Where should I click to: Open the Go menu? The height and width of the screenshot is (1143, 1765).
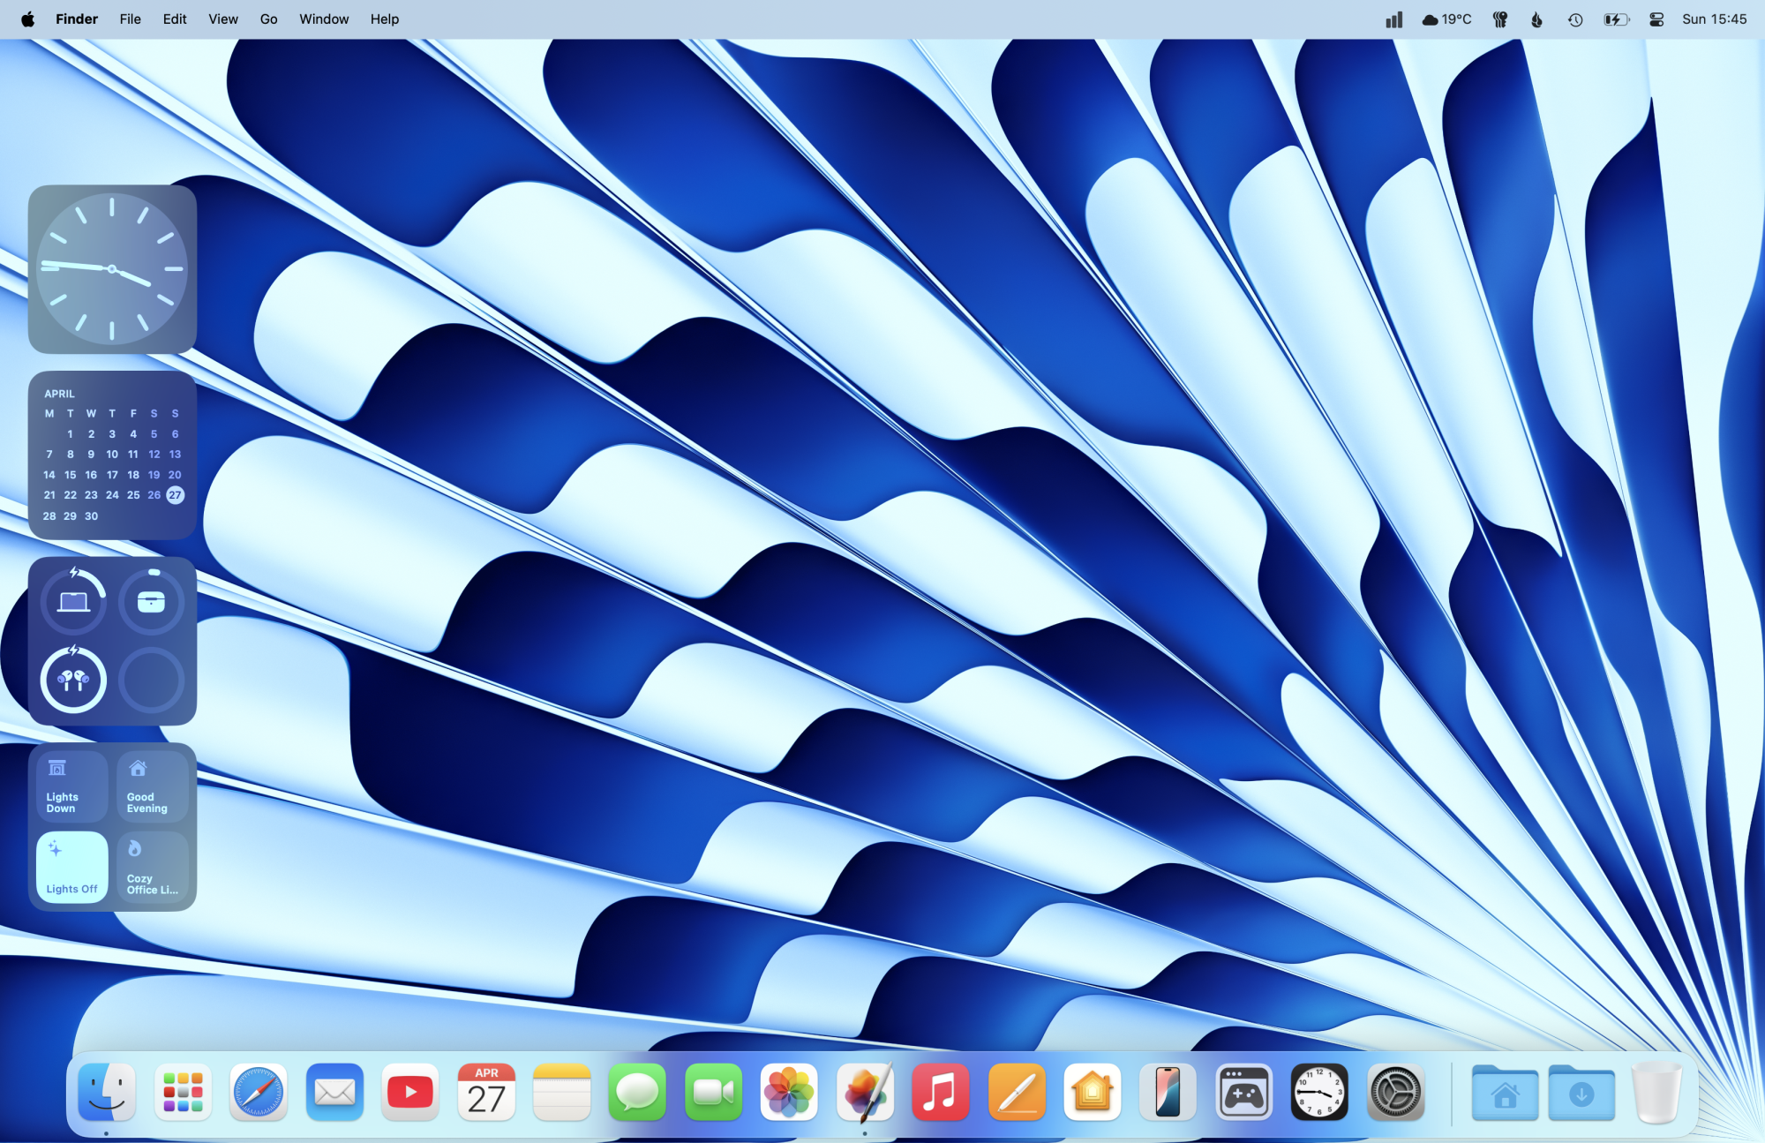[268, 19]
